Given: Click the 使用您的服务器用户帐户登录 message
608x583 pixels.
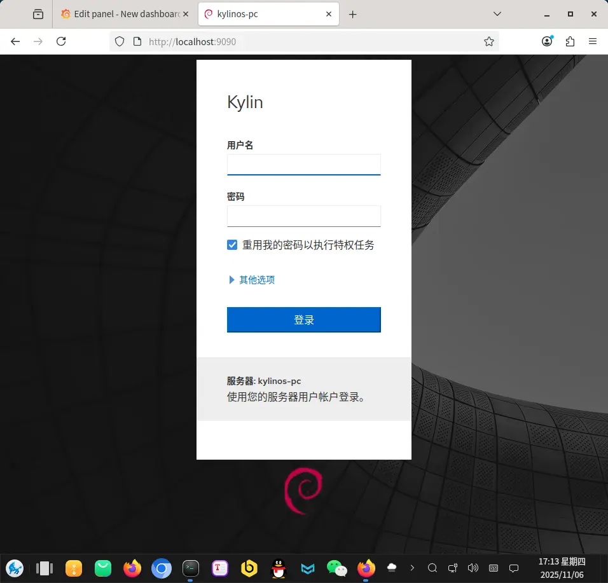Looking at the screenshot, I should click(x=296, y=397).
